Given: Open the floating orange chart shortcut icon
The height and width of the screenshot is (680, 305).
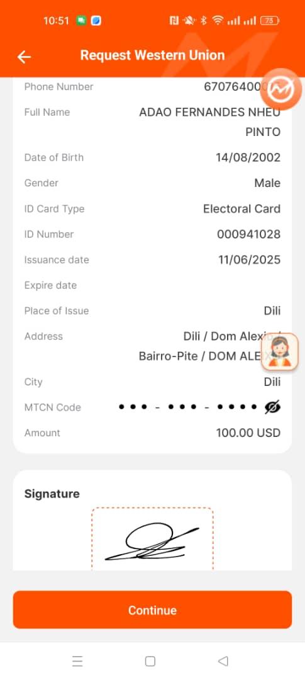Looking at the screenshot, I should [x=281, y=89].
